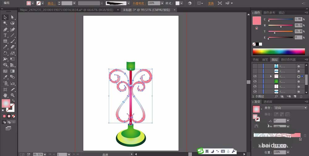This screenshot has height=156, width=309.
Task: Show the hidden top blue layer
Action: 255,66
